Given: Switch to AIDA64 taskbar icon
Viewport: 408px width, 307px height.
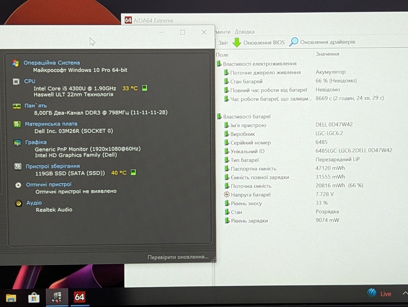Looking at the screenshot, I should pyautogui.click(x=79, y=297).
